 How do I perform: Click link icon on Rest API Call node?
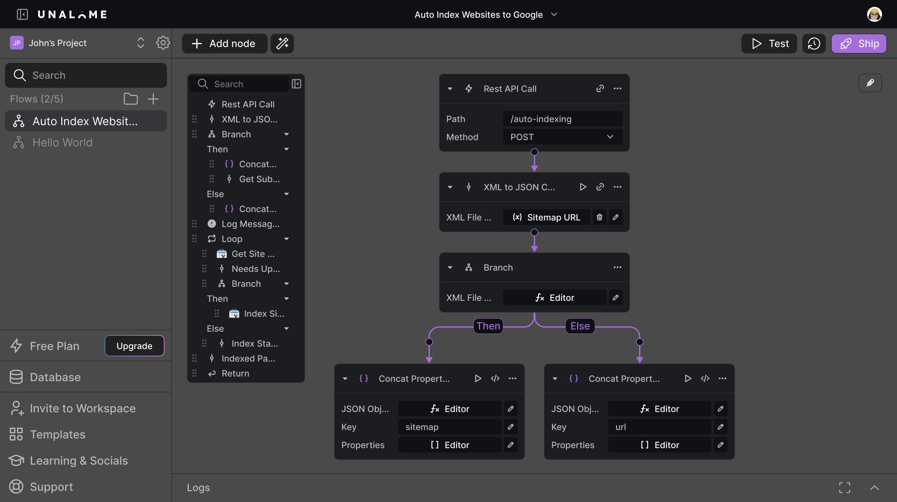point(600,88)
